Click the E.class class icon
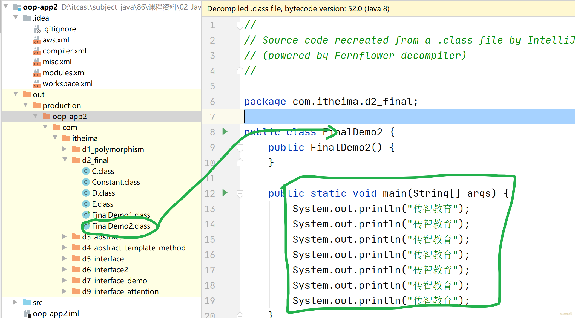 click(x=86, y=204)
